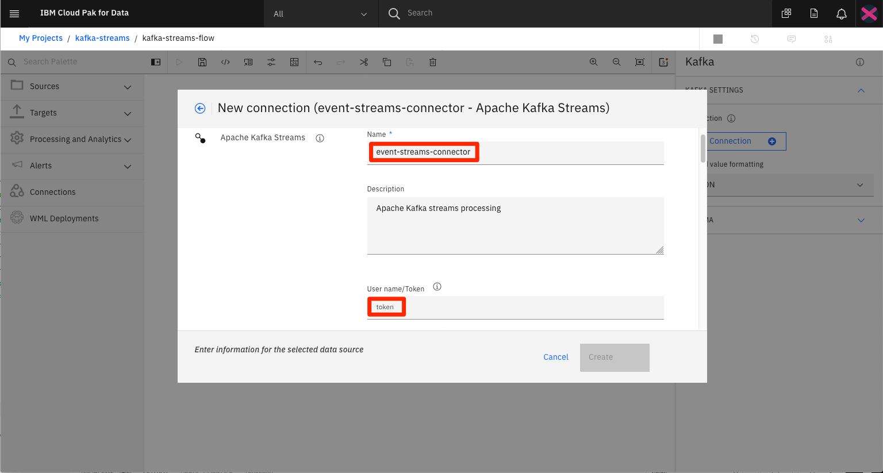Click the search magnifier icon in header
883x473 pixels.
394,13
